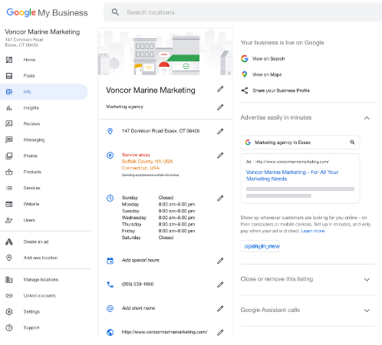Edit business hours pencil icon
The width and height of the screenshot is (382, 345).
(x=220, y=199)
